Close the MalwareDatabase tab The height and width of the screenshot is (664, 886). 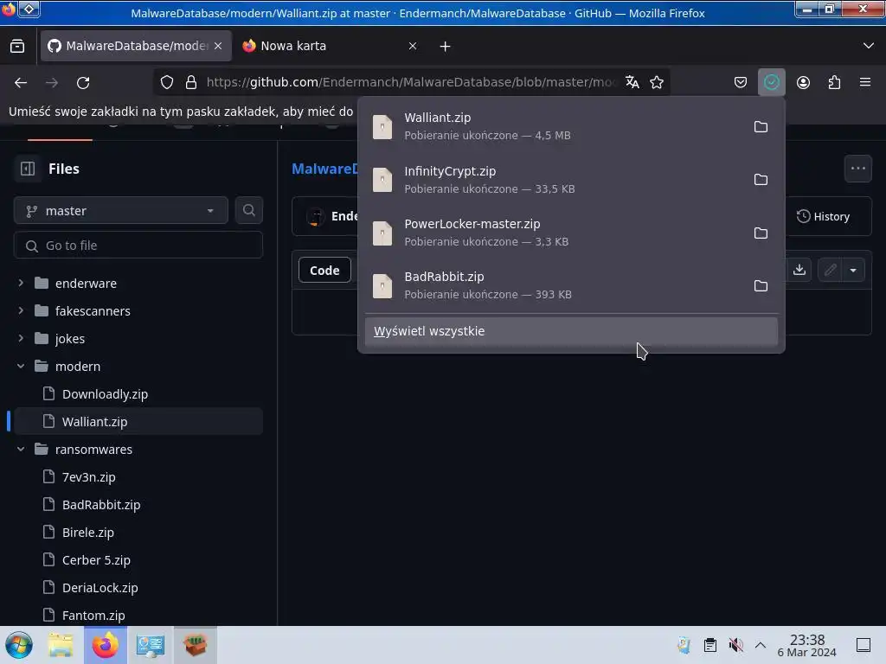click(x=218, y=46)
